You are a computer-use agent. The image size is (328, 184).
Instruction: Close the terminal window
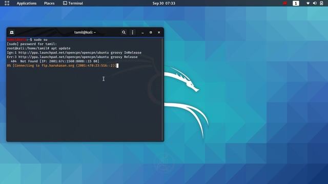tap(159, 32)
